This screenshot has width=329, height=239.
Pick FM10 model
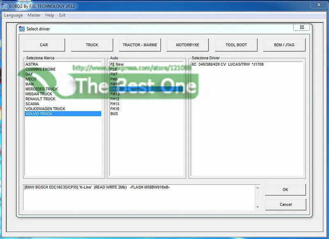[x=146, y=84]
